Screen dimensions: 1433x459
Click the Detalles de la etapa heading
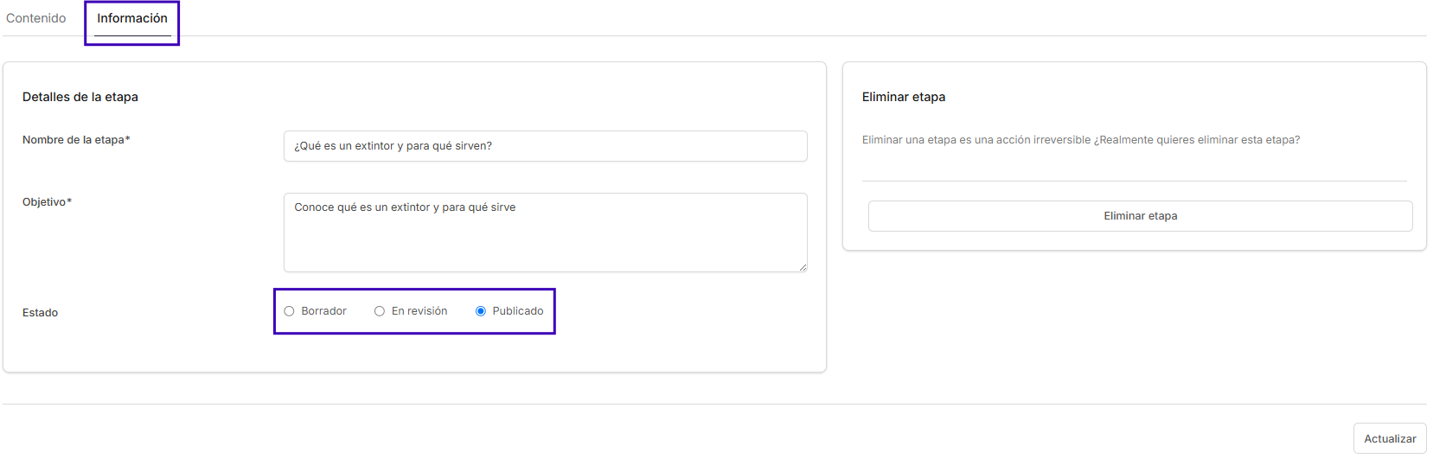(x=80, y=97)
